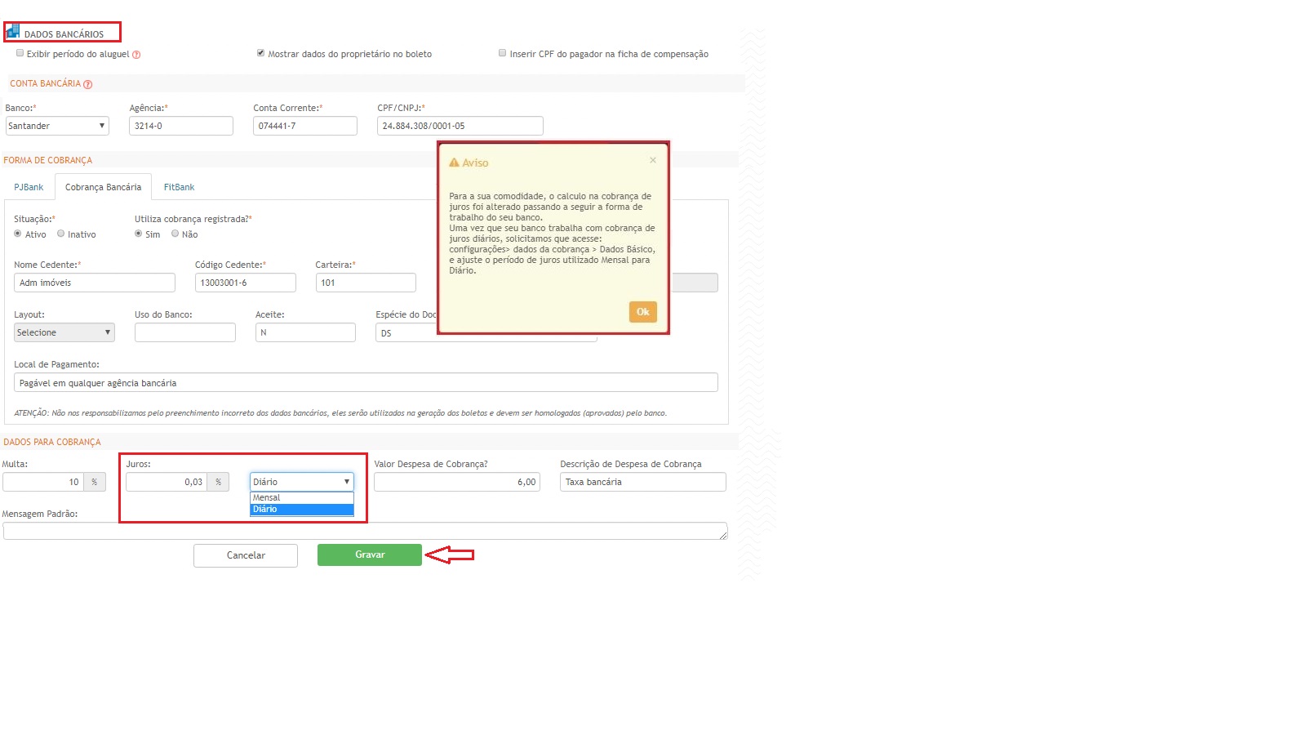Enable Exibir período do aluguel checkbox
Image resolution: width=1306 pixels, height=735 pixels.
[20, 53]
